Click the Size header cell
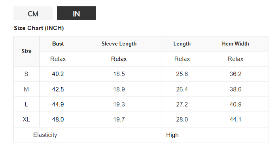 (x=26, y=51)
